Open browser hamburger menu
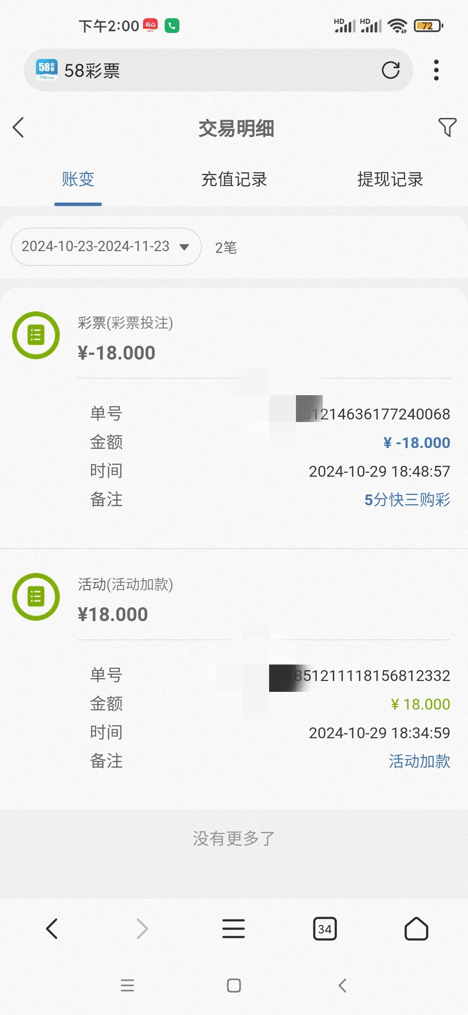 coord(234,929)
